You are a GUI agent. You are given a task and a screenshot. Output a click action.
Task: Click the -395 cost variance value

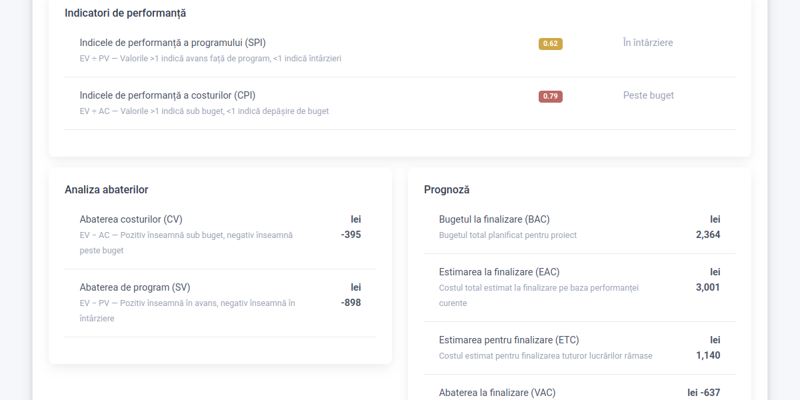coord(351,235)
